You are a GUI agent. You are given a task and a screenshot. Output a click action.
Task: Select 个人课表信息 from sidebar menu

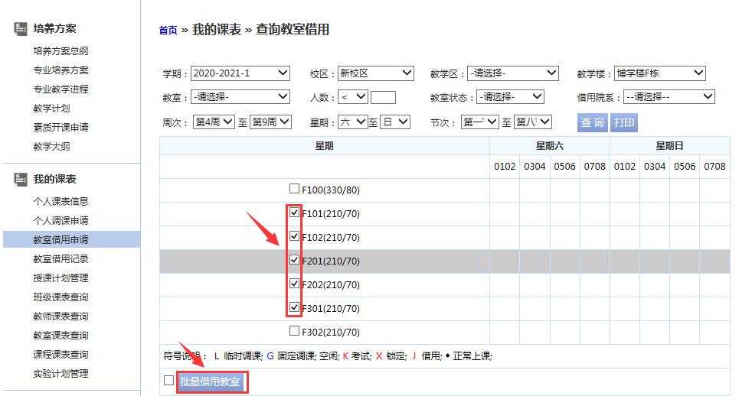pos(60,202)
